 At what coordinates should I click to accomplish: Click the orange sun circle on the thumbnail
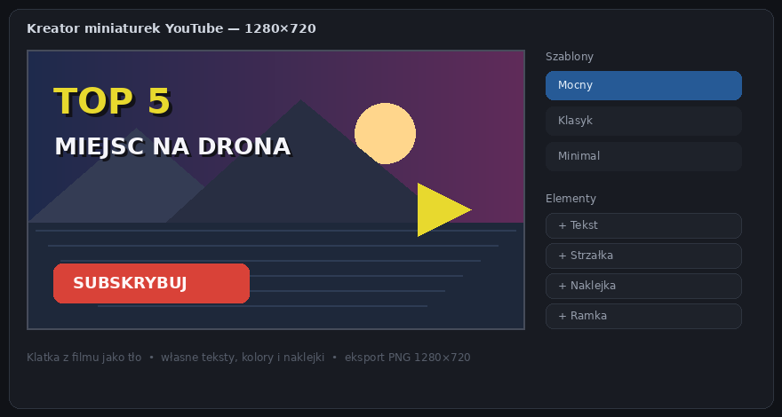point(385,133)
